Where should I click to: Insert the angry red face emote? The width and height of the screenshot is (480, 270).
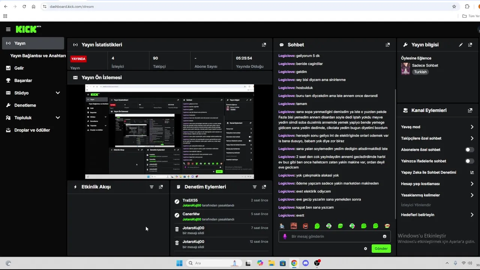pyautogui.click(x=305, y=226)
